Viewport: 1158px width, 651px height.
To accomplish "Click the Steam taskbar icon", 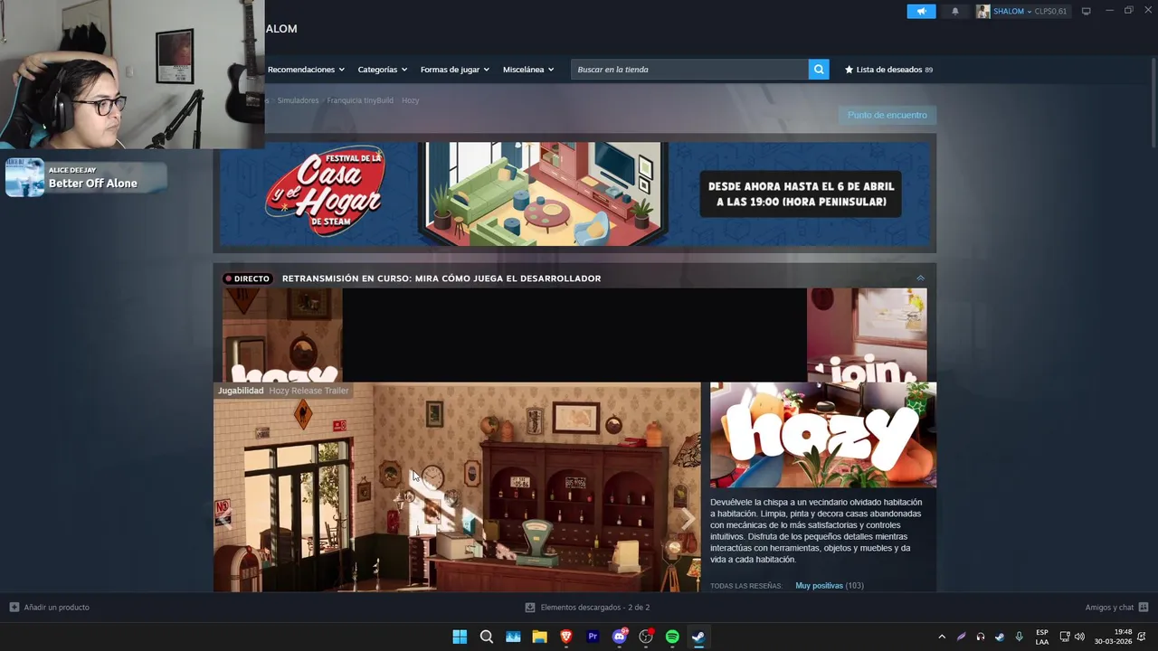I will point(698,637).
